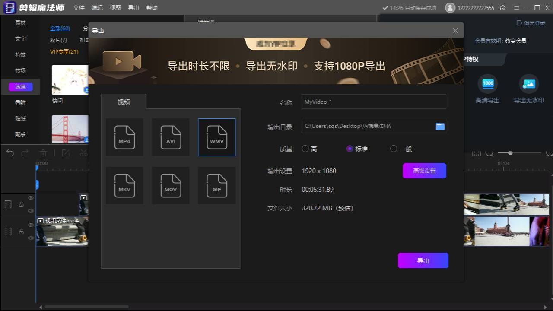Click the MyVideo_1 name input field
This screenshot has height=311, width=553.
click(373, 102)
